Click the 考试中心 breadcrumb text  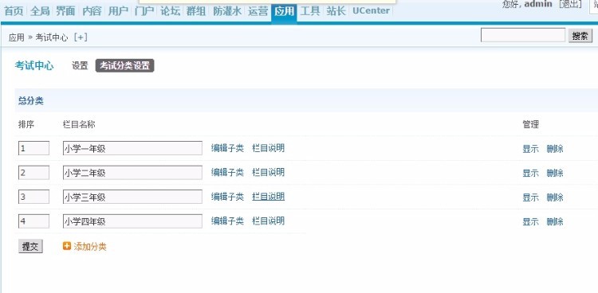pos(52,37)
